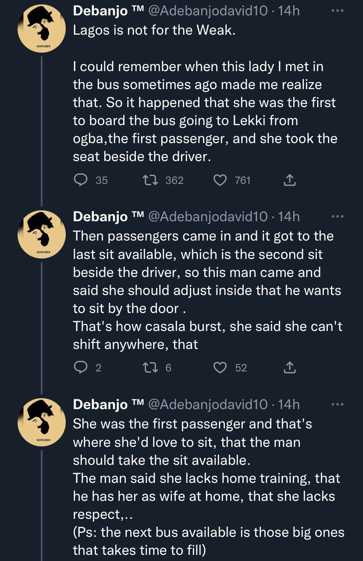Open more options on the third tweet
The image size is (363, 561).
tap(336, 404)
